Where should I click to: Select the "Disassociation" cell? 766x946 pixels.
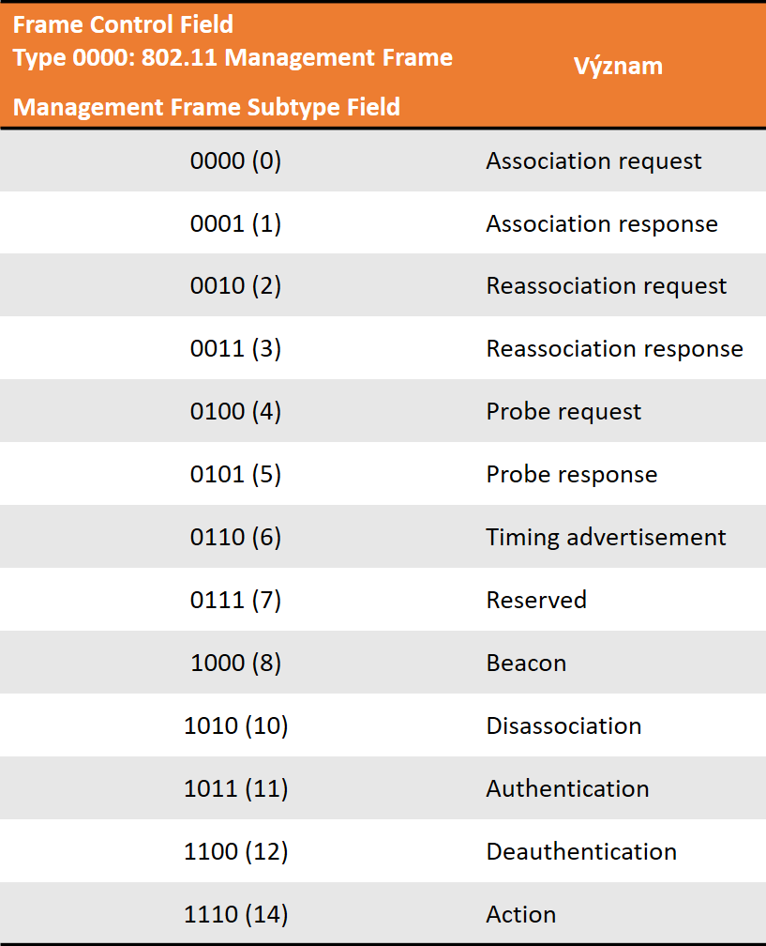563,726
